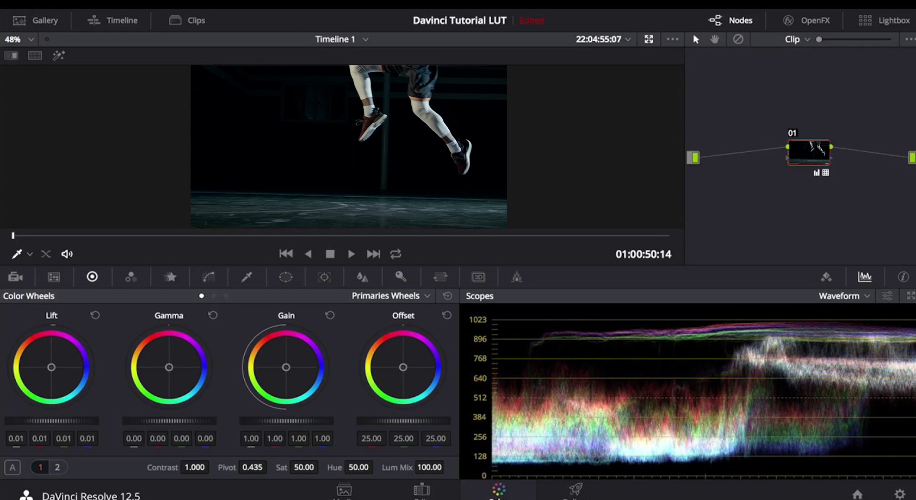Open the Blur palette icon
The height and width of the screenshot is (500, 916).
click(x=362, y=277)
